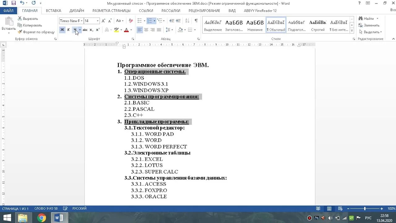Open shading color dropdown arrow
The height and width of the screenshot is (223, 396).
185,30
